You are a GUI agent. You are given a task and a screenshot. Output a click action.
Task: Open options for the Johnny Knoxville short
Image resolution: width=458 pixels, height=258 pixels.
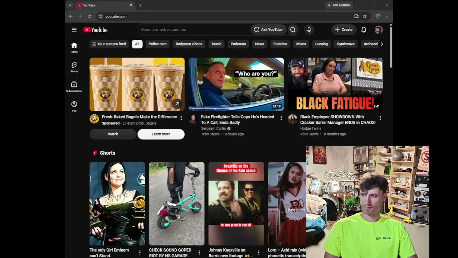[x=259, y=253]
